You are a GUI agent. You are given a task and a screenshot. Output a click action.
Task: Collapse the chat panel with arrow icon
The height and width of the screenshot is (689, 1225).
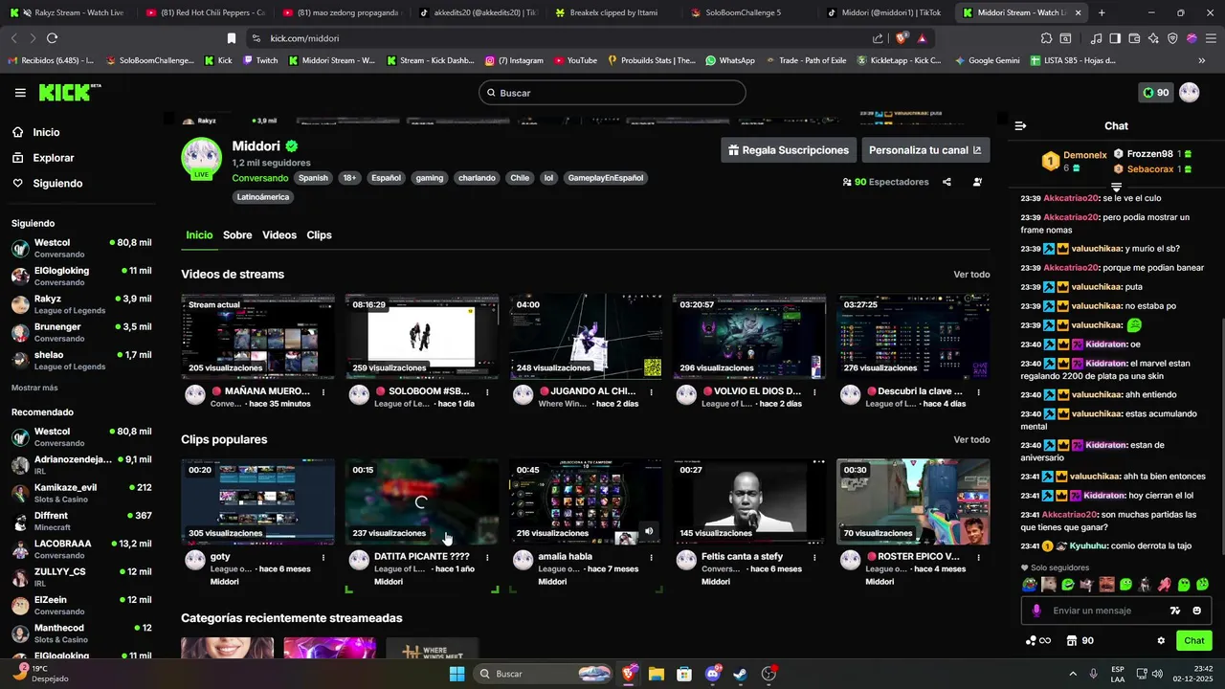point(1020,126)
